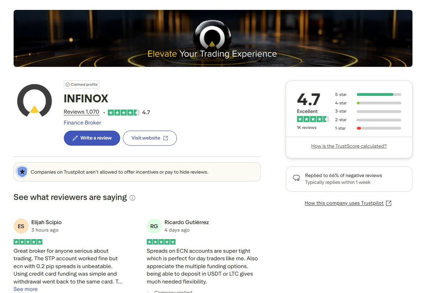Click Elijah's review text about great broker
Viewport: 422px width, 293px height.
click(68, 266)
